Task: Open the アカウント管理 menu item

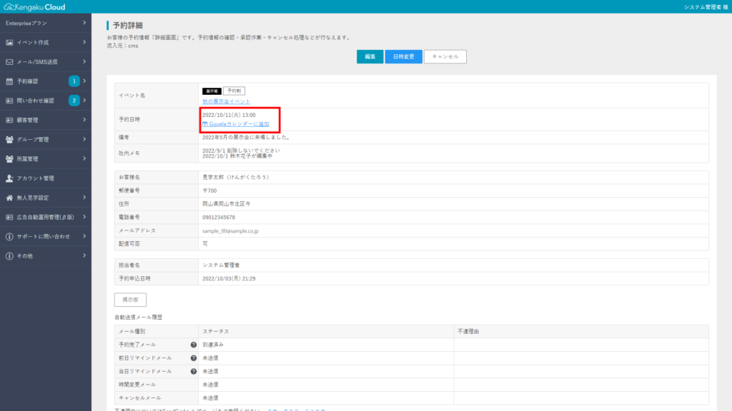Action: click(46, 178)
